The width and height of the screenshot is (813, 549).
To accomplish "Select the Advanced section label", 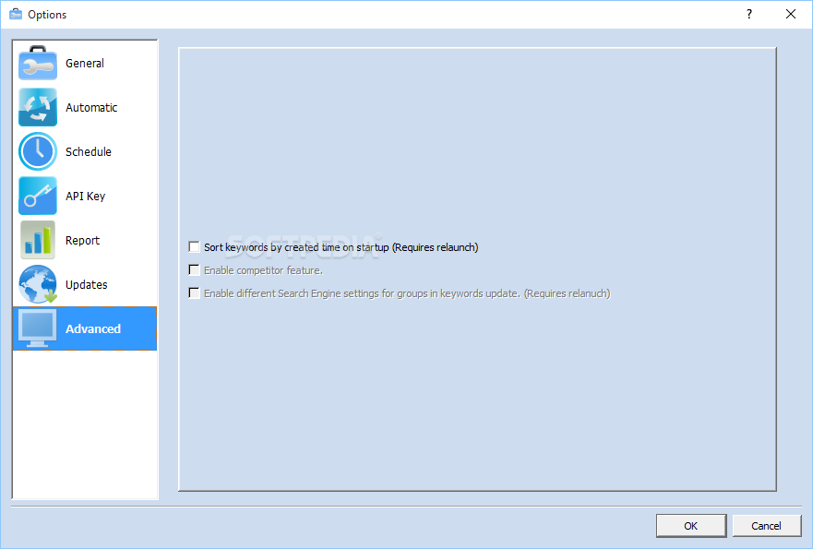I will [93, 328].
